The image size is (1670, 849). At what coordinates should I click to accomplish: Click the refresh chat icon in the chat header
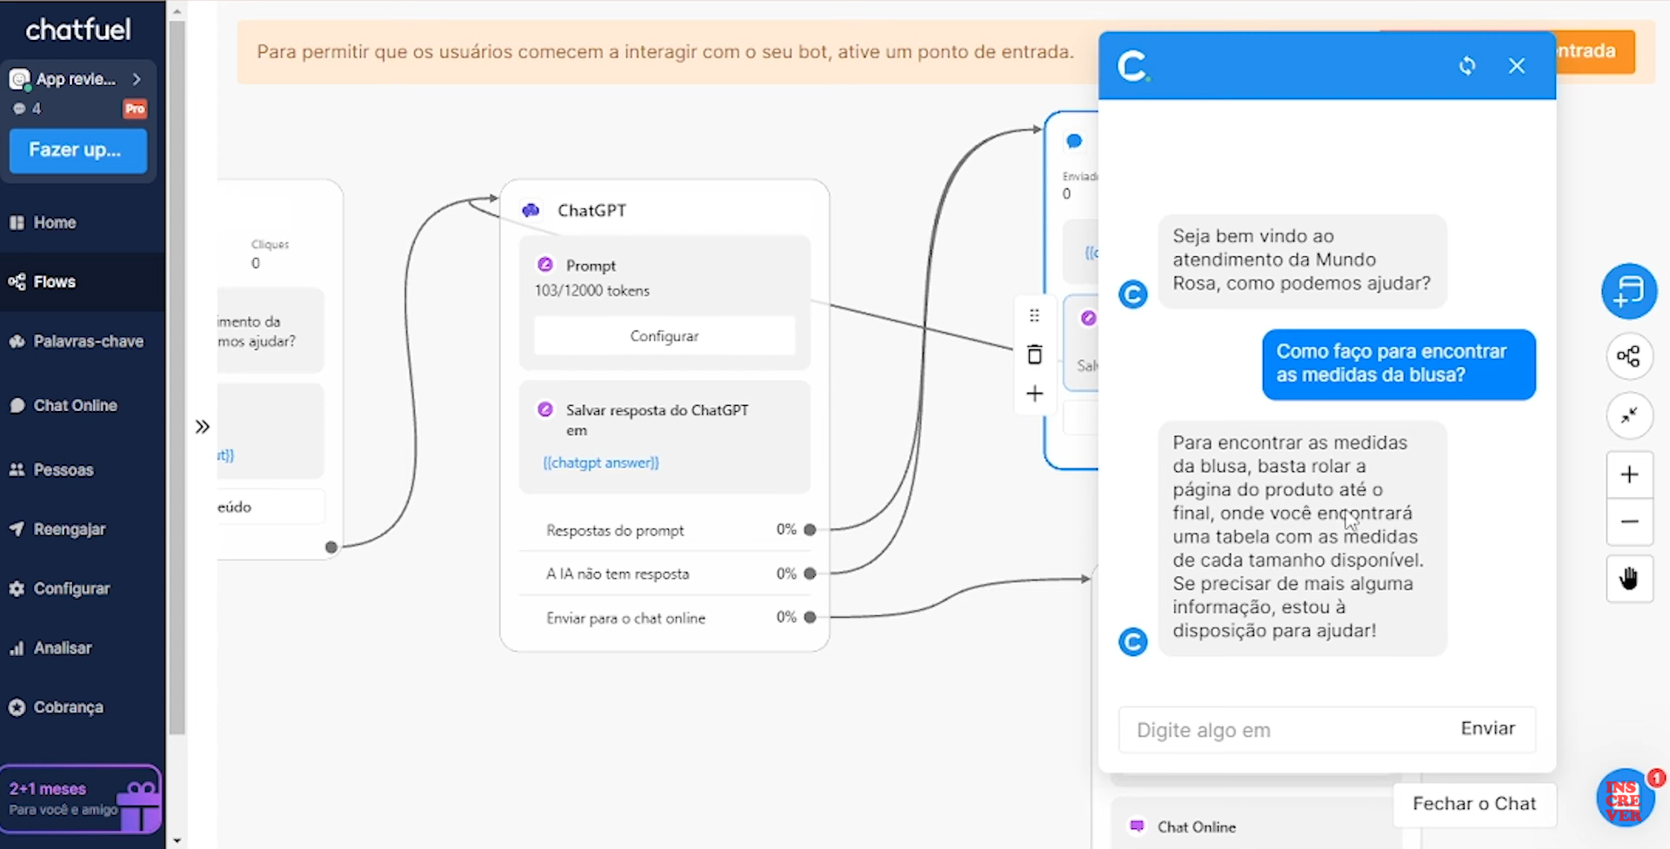tap(1467, 66)
